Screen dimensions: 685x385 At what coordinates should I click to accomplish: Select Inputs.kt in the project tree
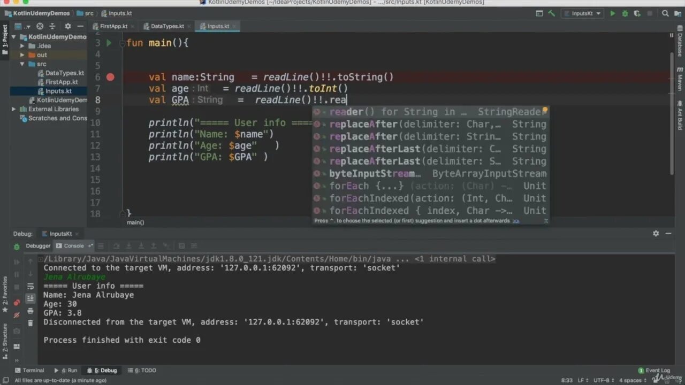pyautogui.click(x=54, y=91)
